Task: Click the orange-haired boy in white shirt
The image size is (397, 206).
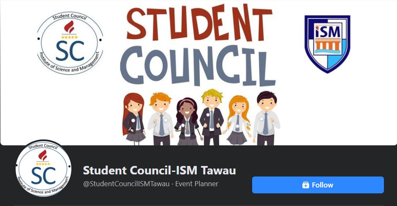Action: click(160, 119)
